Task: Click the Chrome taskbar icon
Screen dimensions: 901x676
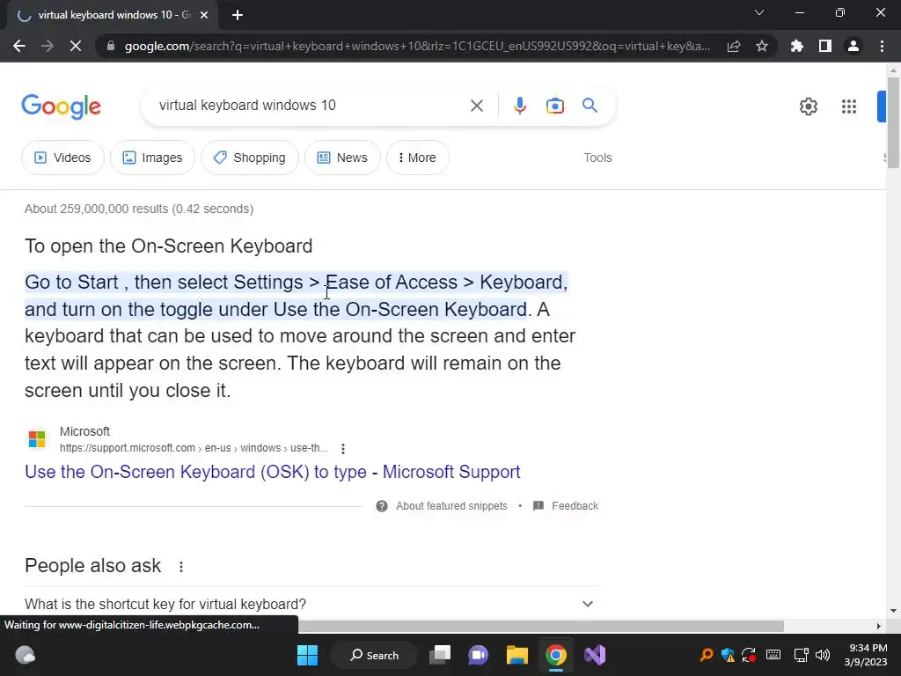Action: point(556,655)
